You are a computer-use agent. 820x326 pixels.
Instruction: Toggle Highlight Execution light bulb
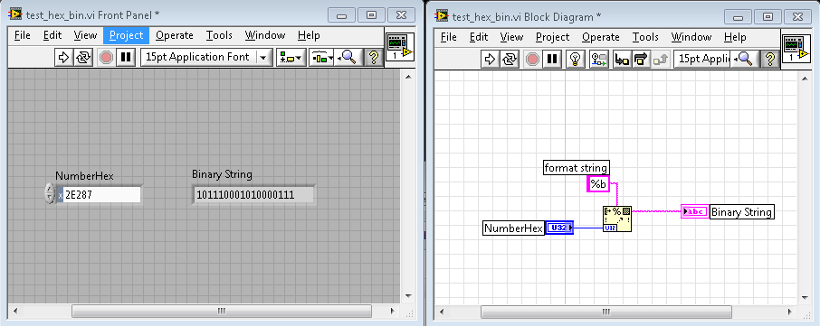pyautogui.click(x=576, y=59)
